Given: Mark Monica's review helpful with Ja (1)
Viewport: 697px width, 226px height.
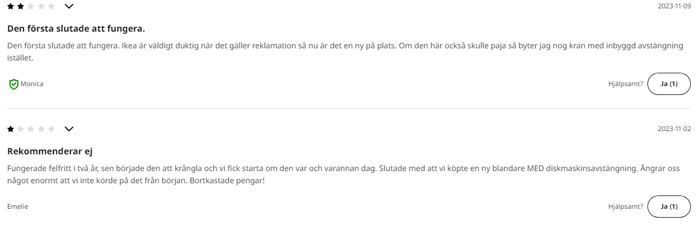Looking at the screenshot, I should [669, 84].
